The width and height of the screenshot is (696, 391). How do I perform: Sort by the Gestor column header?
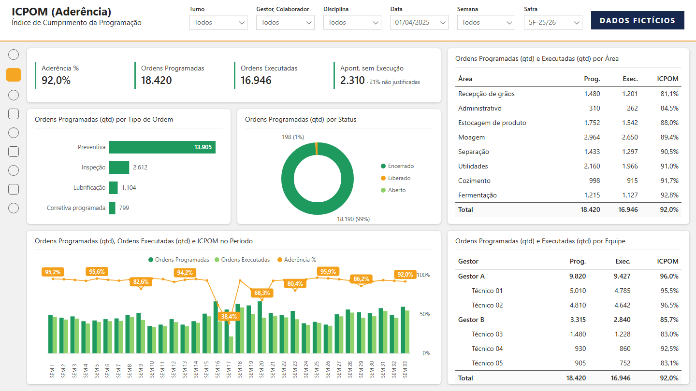(x=468, y=261)
